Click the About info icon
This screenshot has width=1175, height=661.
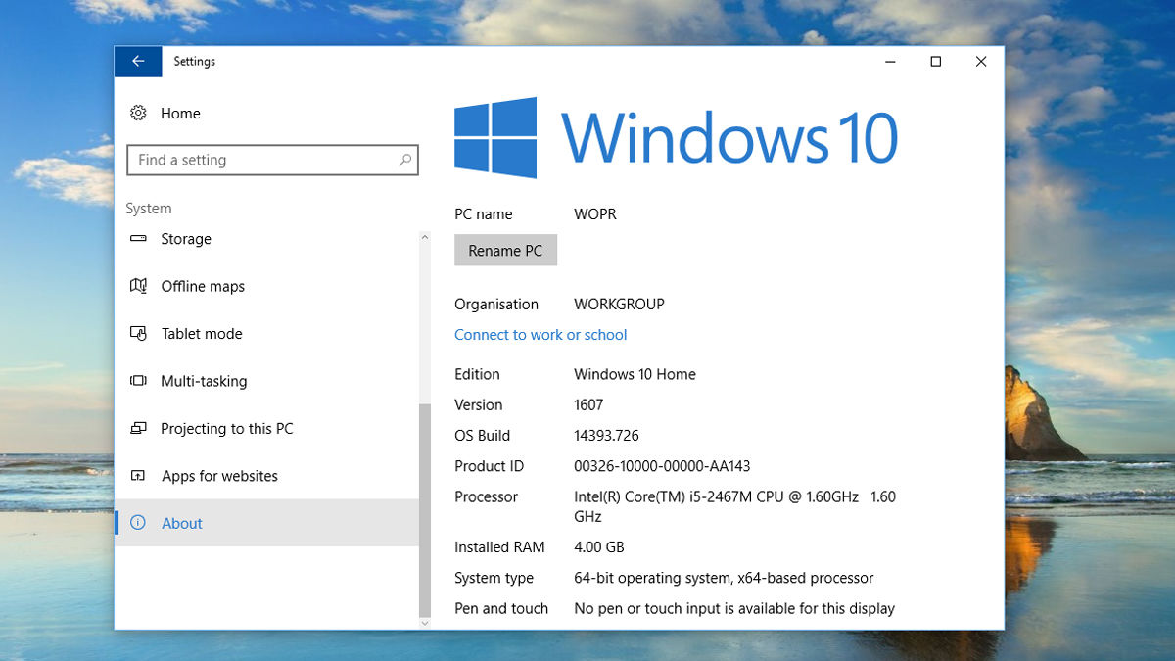(x=138, y=523)
